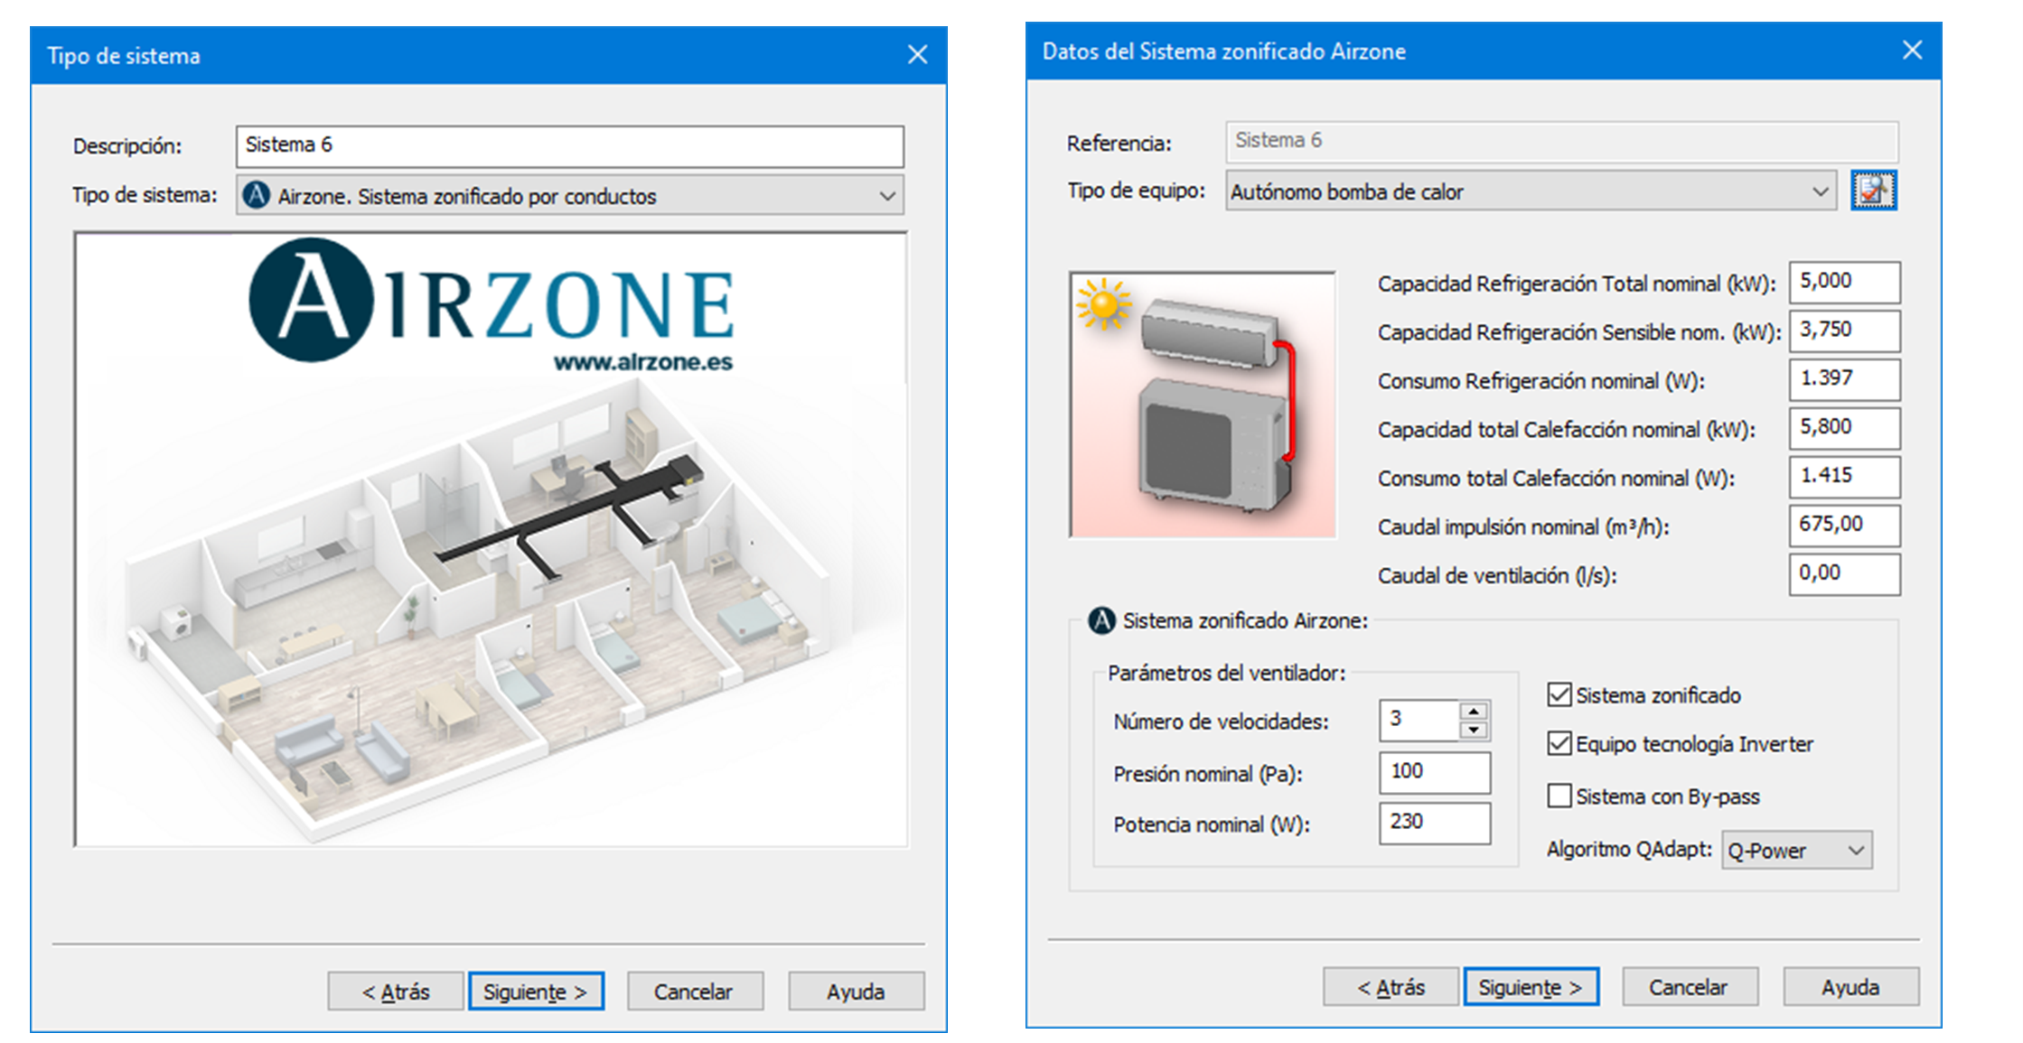Viewport: 2023px width, 1043px height.
Task: Click Atrás in Tipo de sistema dialog
Action: click(396, 991)
